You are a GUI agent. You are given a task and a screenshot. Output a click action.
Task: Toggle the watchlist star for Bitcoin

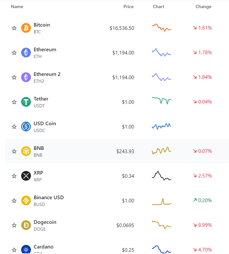pyautogui.click(x=14, y=28)
